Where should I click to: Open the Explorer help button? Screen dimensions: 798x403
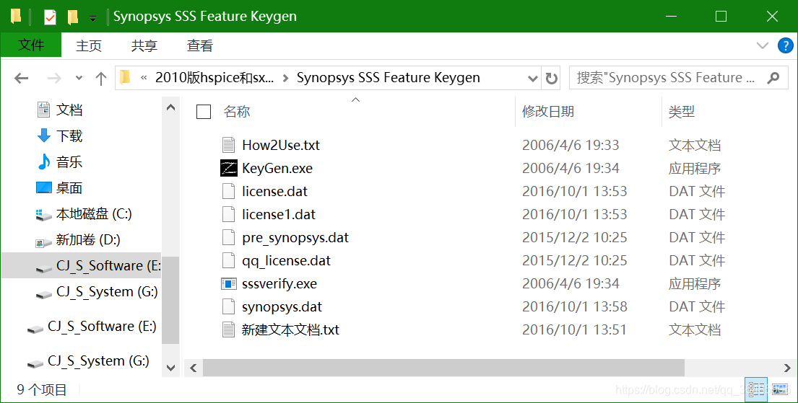(785, 45)
